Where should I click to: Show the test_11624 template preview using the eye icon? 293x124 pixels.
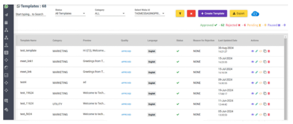click(x=253, y=104)
